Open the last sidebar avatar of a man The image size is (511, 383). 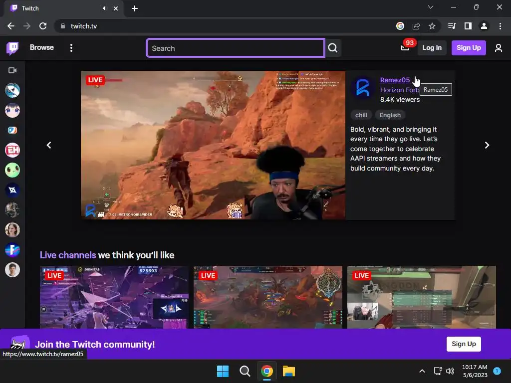click(12, 270)
